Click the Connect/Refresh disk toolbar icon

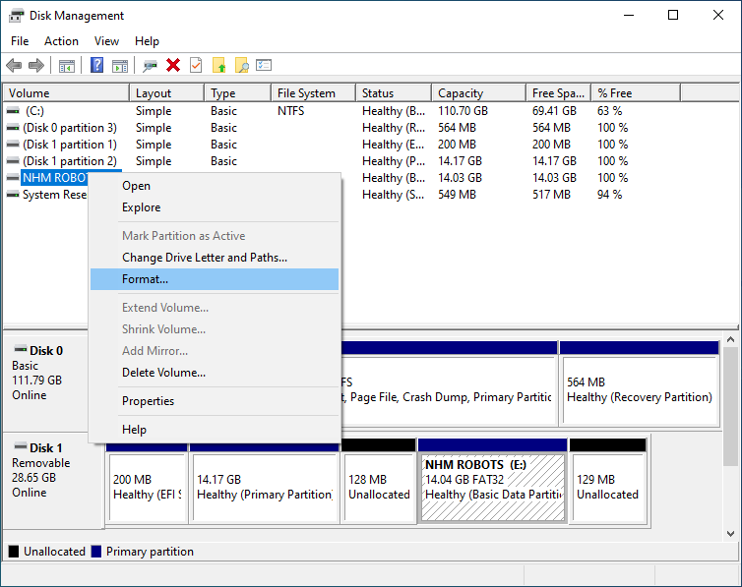tap(150, 65)
